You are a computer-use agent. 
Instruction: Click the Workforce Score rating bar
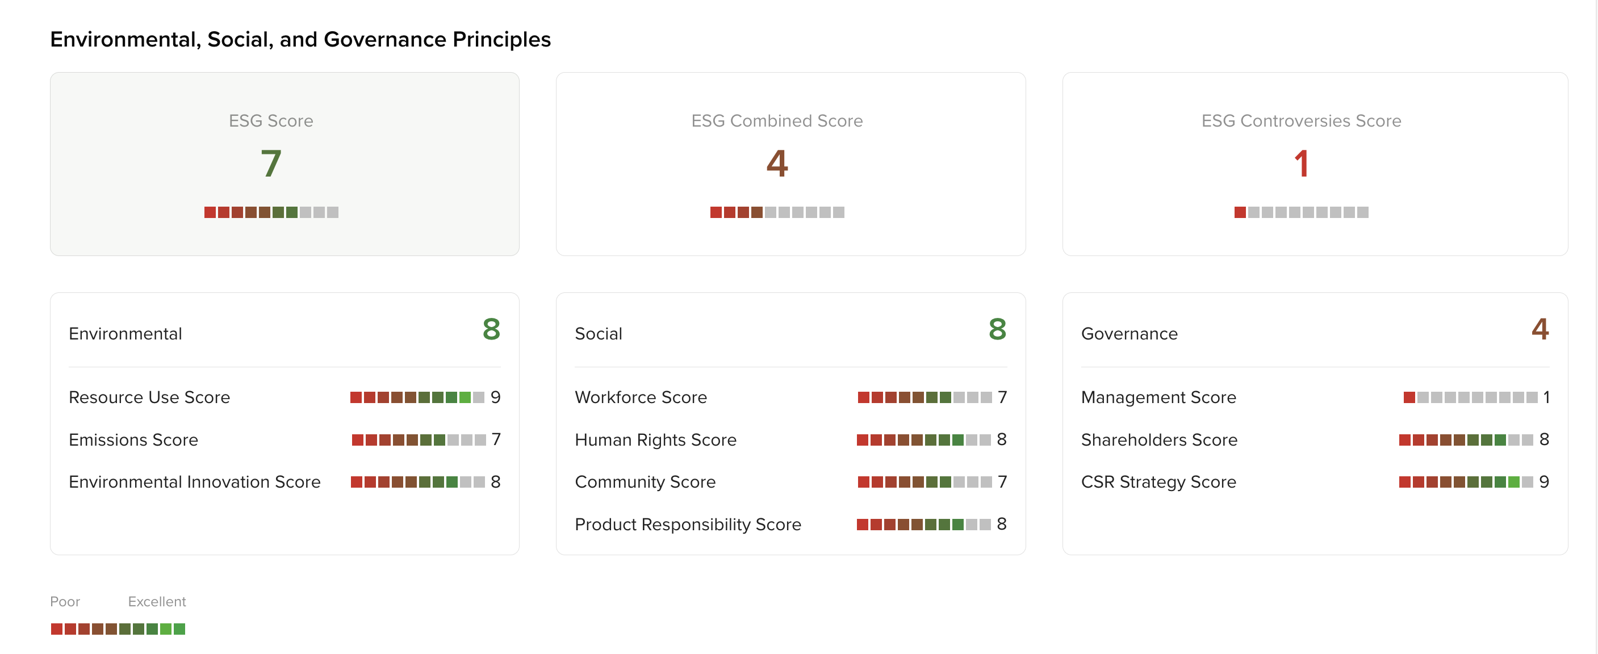tap(925, 397)
